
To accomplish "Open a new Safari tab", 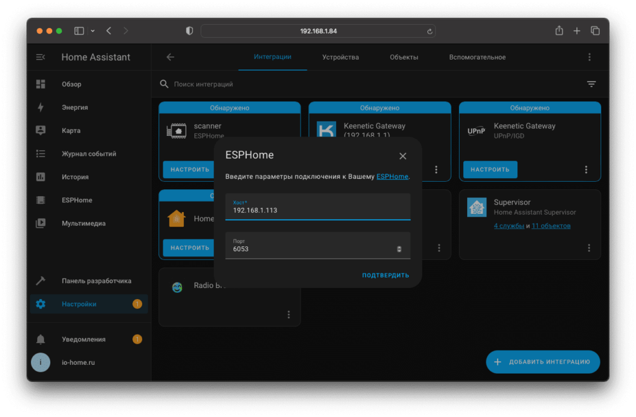I will (577, 31).
